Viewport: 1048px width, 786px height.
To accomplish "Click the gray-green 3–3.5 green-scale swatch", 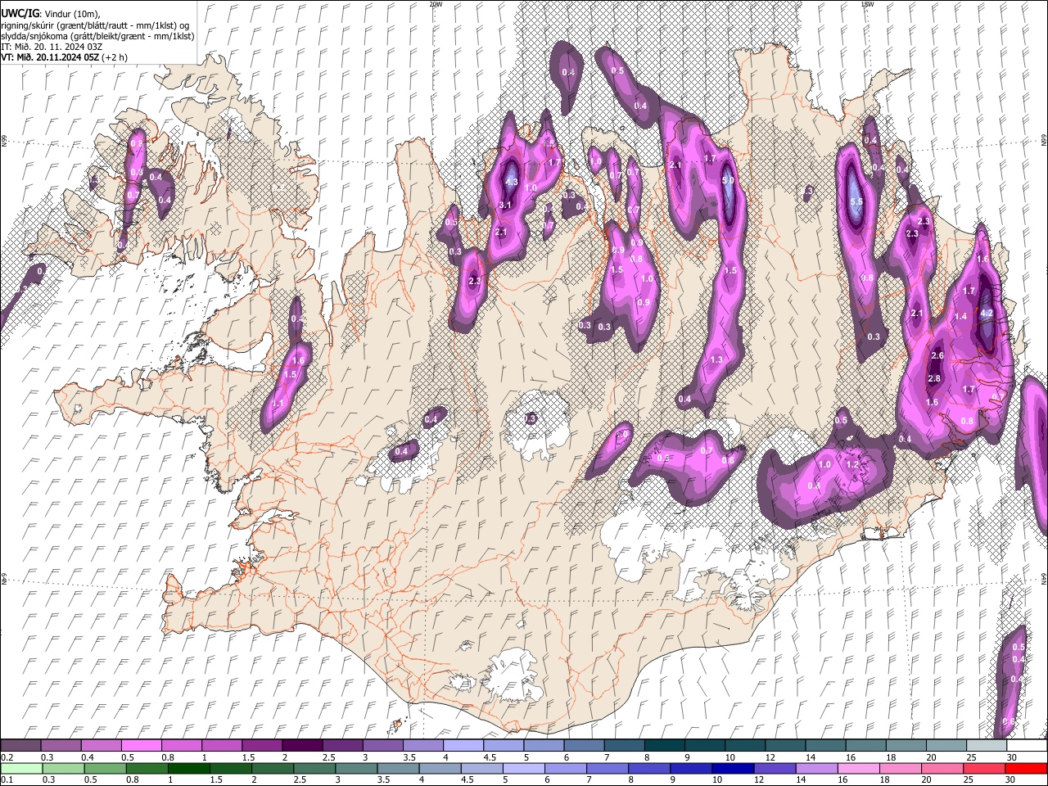I will (x=356, y=768).
